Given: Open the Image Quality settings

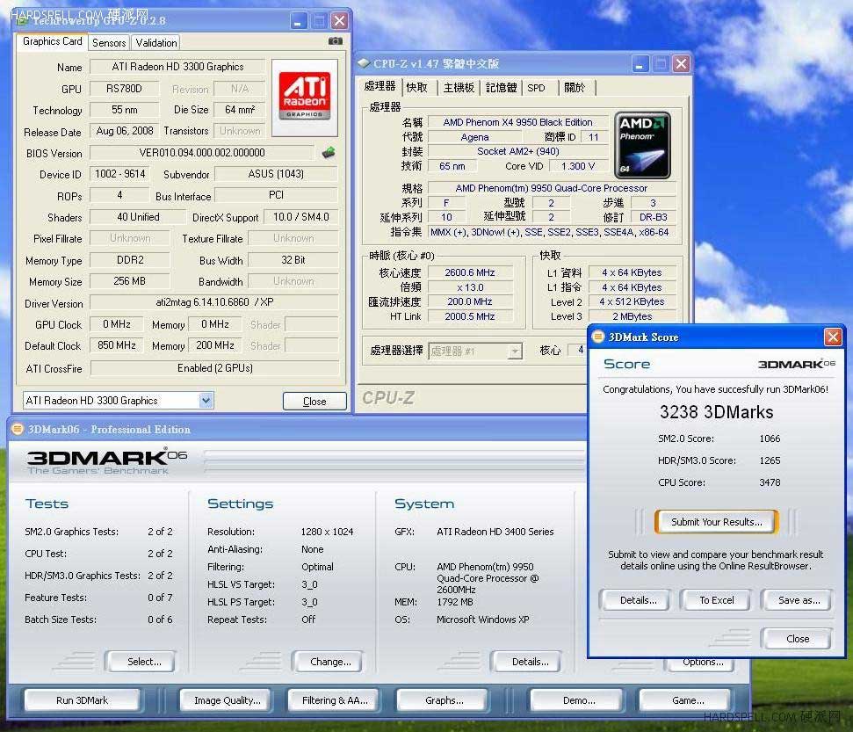Looking at the screenshot, I should click(x=227, y=700).
